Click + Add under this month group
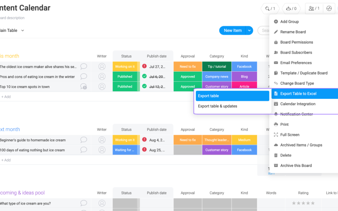 click(6, 97)
